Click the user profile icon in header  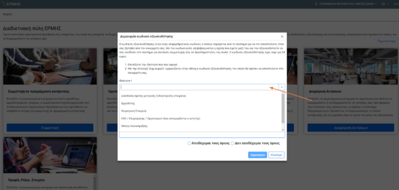point(316,4)
